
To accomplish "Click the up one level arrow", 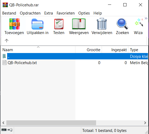I will pos(7,41).
